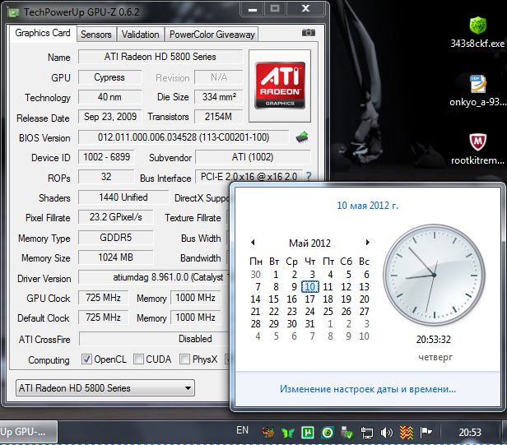Image resolution: width=507 pixels, height=445 pixels.
Task: Click the ROPs field showing 32
Action: pos(106,177)
